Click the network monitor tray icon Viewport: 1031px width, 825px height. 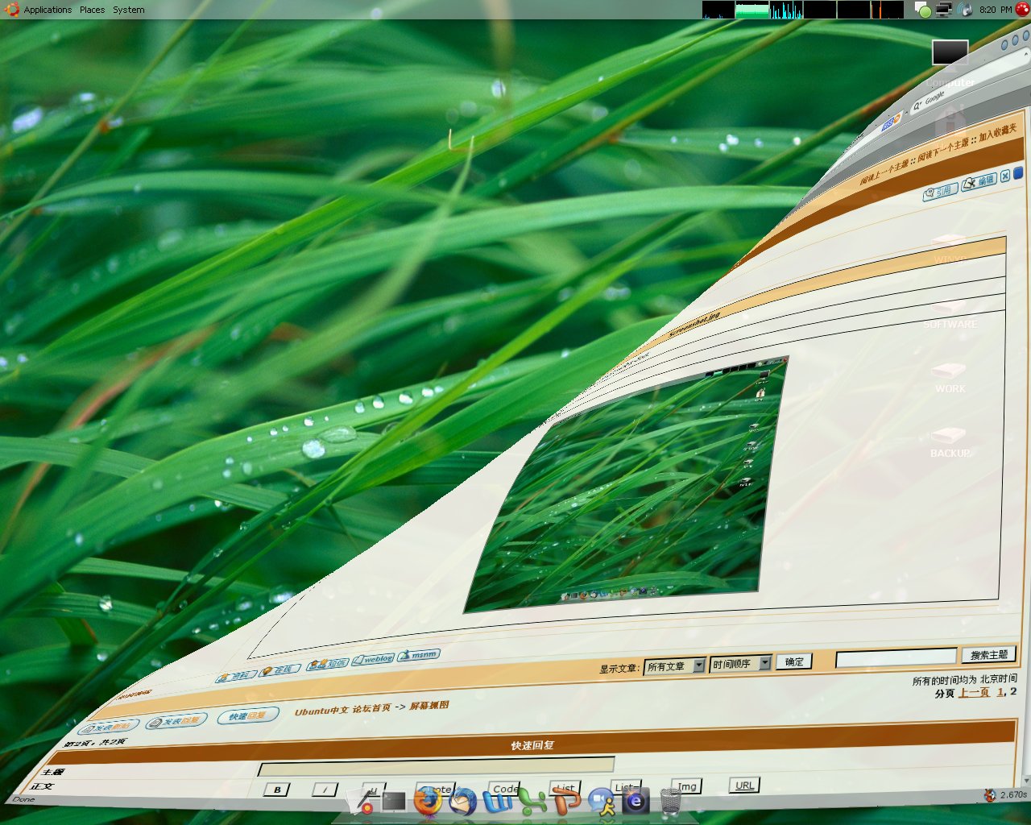944,10
